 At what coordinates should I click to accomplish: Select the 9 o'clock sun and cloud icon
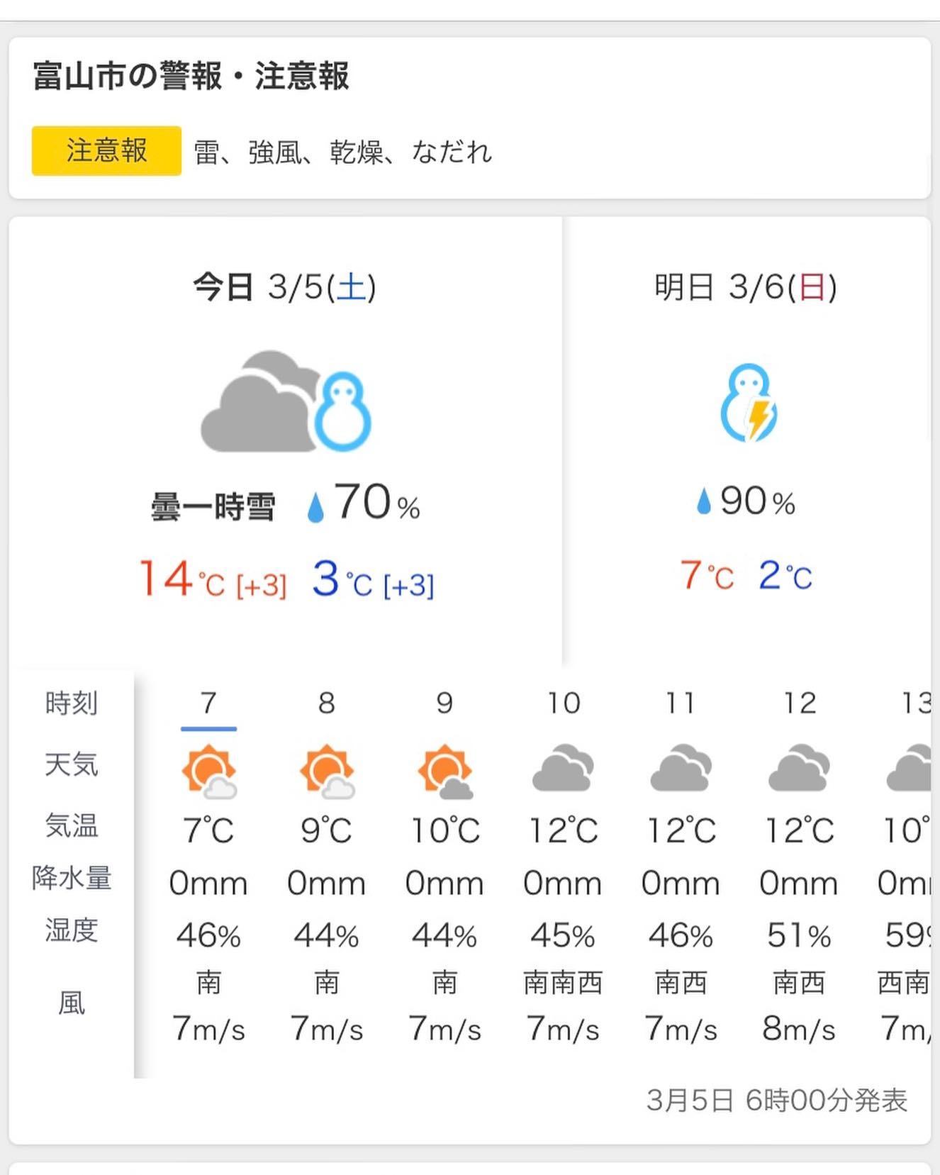point(445,771)
